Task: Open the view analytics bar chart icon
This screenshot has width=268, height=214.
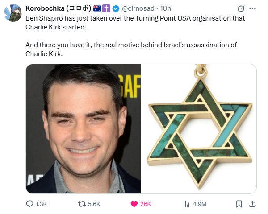Action: coord(186,204)
